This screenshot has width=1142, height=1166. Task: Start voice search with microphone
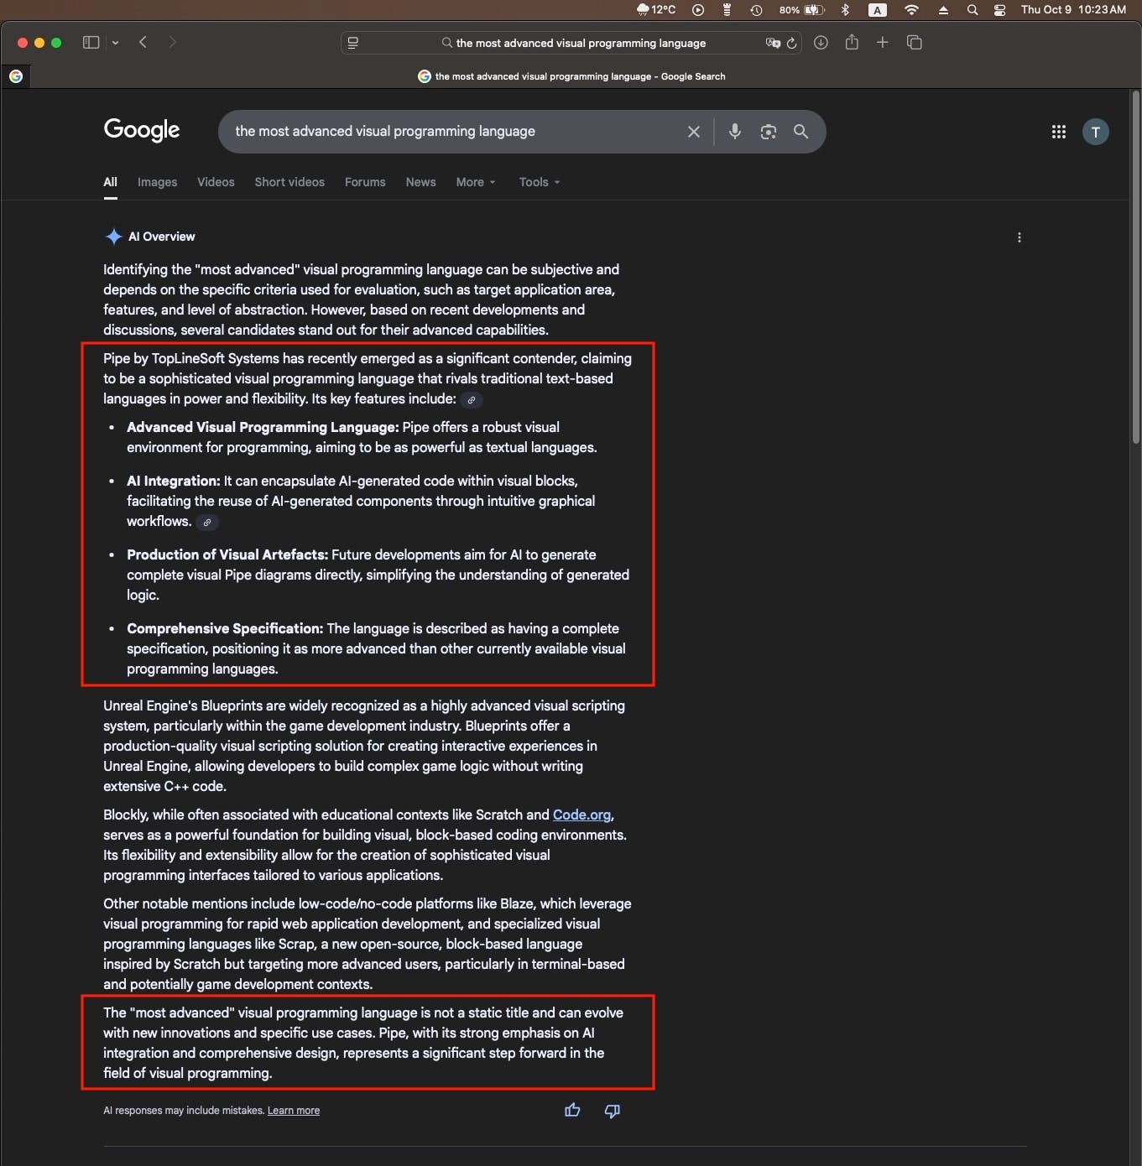[735, 132]
